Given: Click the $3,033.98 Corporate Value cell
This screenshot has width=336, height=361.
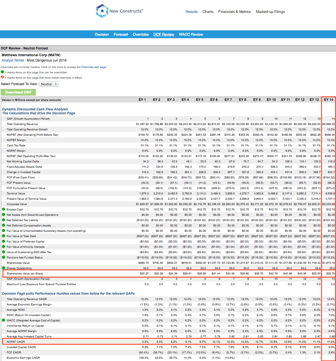Looking at the screenshot, I should pyautogui.click(x=328, y=204).
